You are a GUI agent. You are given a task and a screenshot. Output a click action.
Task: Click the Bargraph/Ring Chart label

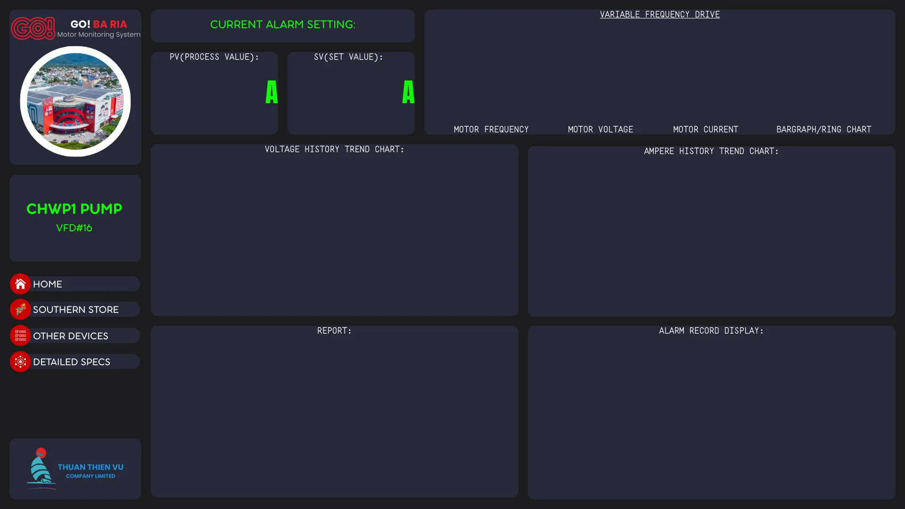pyautogui.click(x=823, y=130)
